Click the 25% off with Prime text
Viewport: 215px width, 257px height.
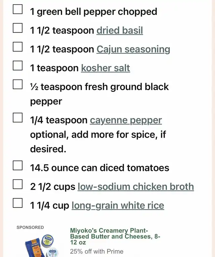(96, 251)
